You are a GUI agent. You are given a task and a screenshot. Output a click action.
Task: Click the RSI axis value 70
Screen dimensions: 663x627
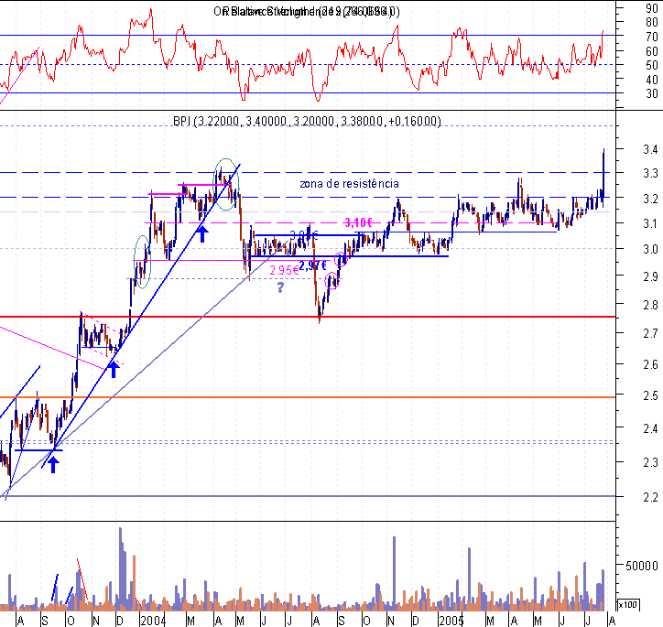pos(652,37)
